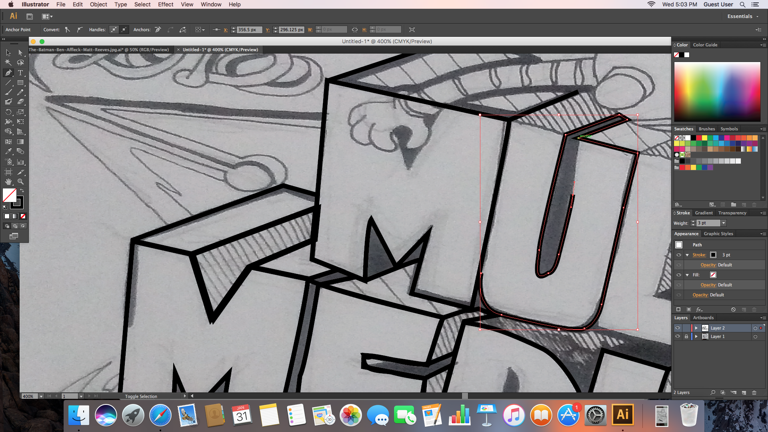
Task: Select the Hand tool
Action: tap(8, 182)
